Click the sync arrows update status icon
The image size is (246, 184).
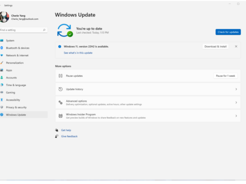pos(65,31)
